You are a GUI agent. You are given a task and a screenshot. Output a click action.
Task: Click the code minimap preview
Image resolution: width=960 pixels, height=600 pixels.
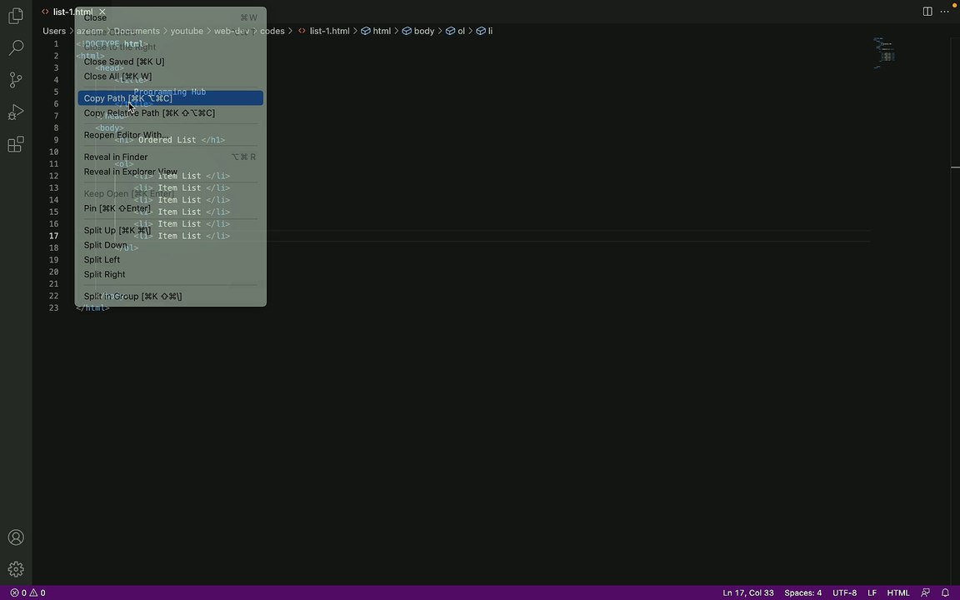coord(884,52)
